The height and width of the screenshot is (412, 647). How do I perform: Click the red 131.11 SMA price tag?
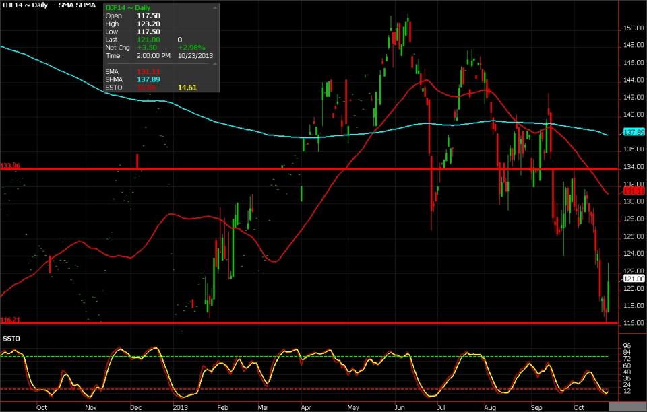[x=634, y=191]
